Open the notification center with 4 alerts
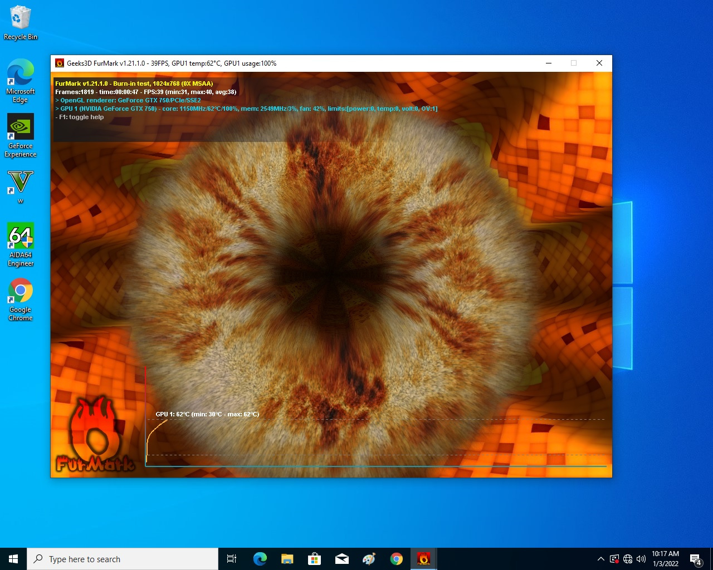 695,559
